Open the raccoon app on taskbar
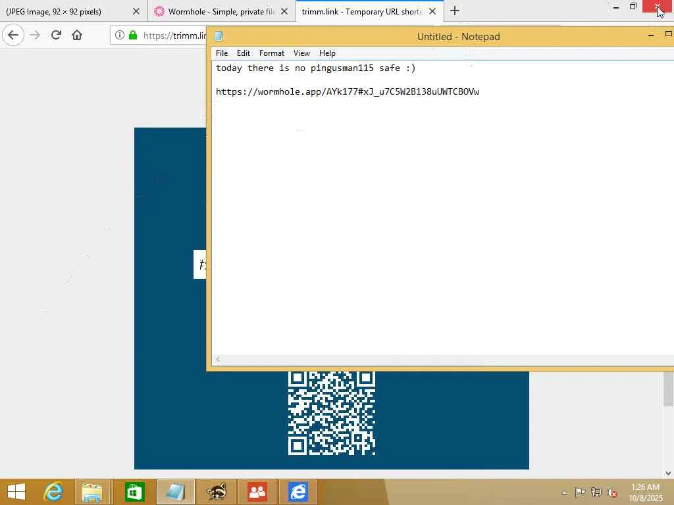This screenshot has height=505, width=674. [216, 492]
